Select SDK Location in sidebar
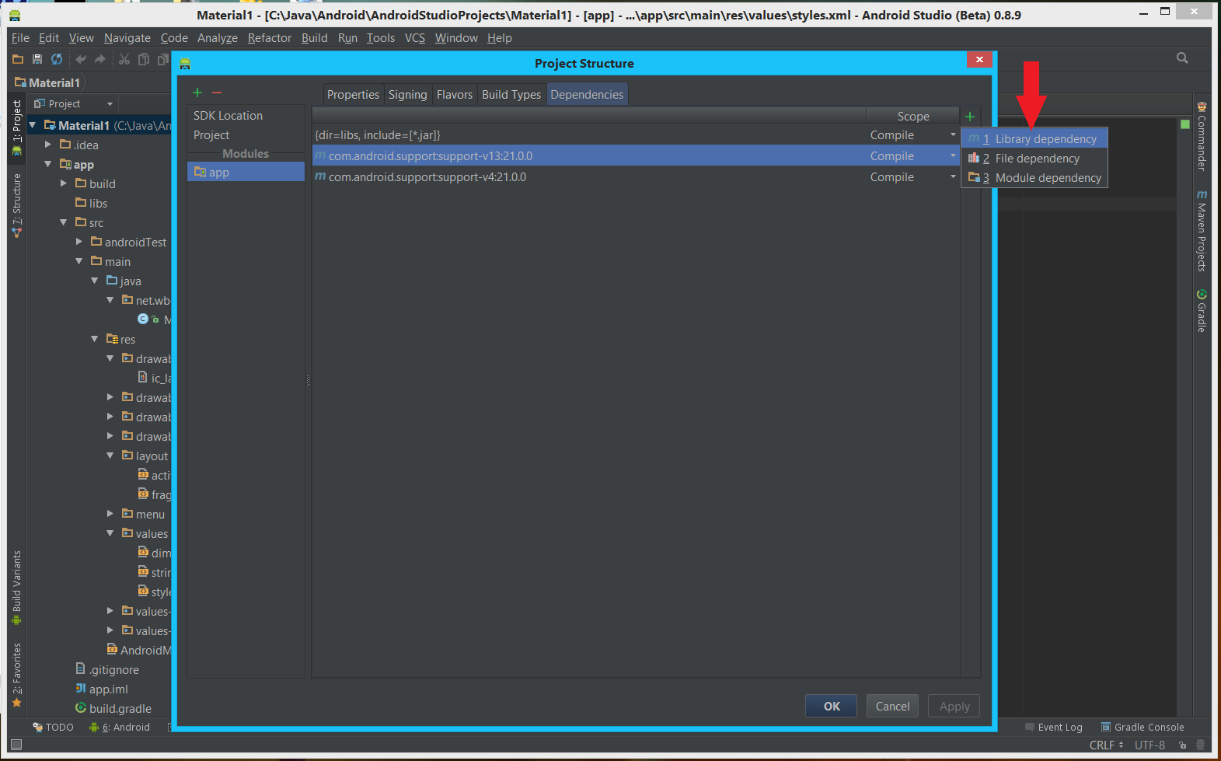This screenshot has height=761, width=1221. [x=246, y=116]
